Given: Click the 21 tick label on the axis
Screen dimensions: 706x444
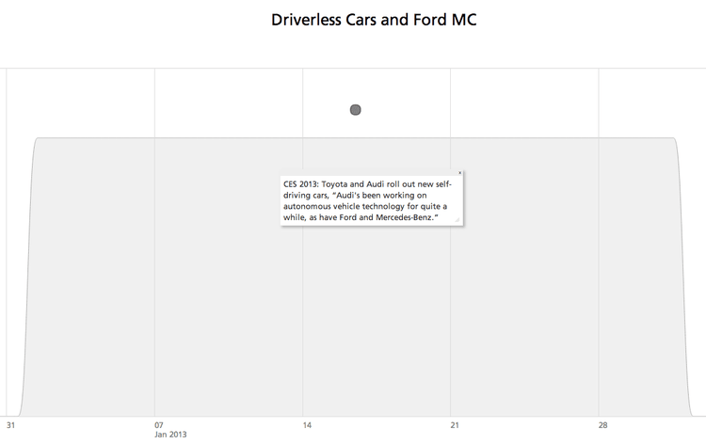Looking at the screenshot, I should pos(455,425).
